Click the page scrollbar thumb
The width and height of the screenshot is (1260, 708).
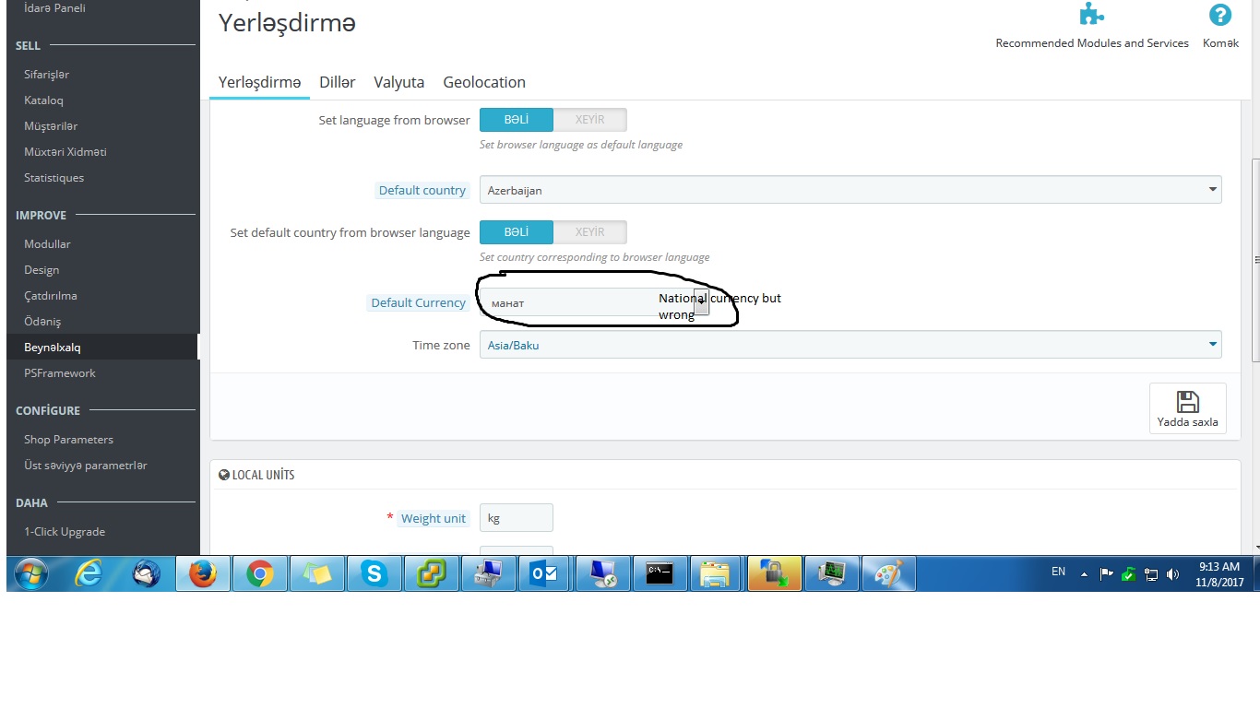pyautogui.click(x=1255, y=260)
